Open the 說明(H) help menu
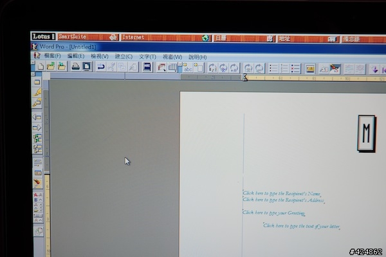 tap(198, 57)
